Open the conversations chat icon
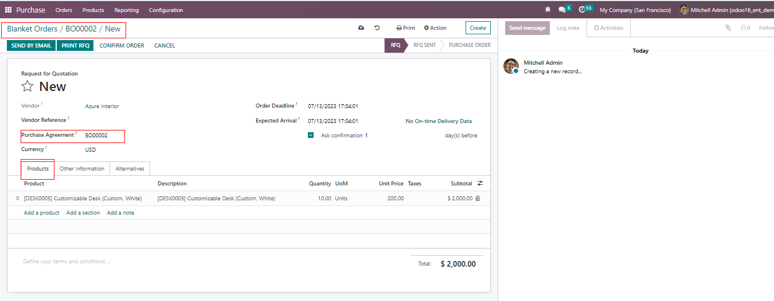The height and width of the screenshot is (301, 774). [x=562, y=10]
